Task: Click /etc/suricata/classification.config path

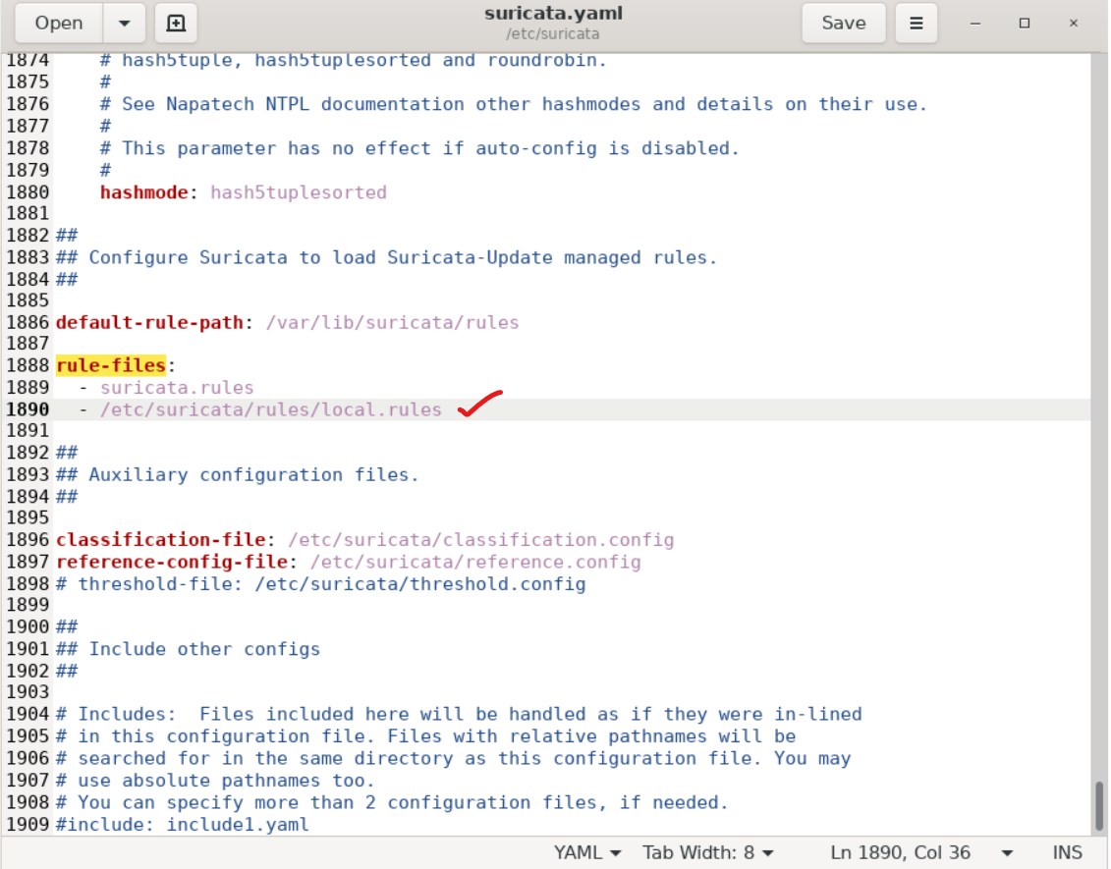Action: point(481,540)
